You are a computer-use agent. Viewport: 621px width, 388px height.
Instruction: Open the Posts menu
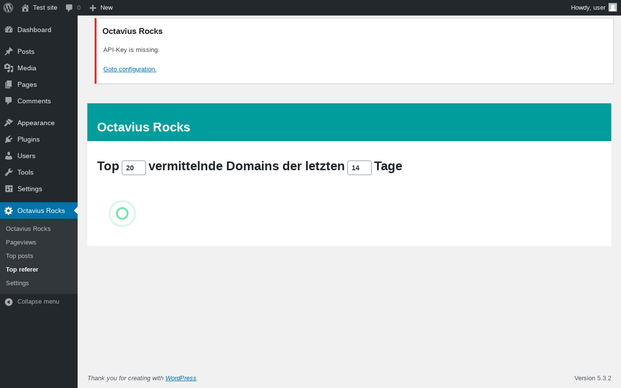[x=39, y=51]
